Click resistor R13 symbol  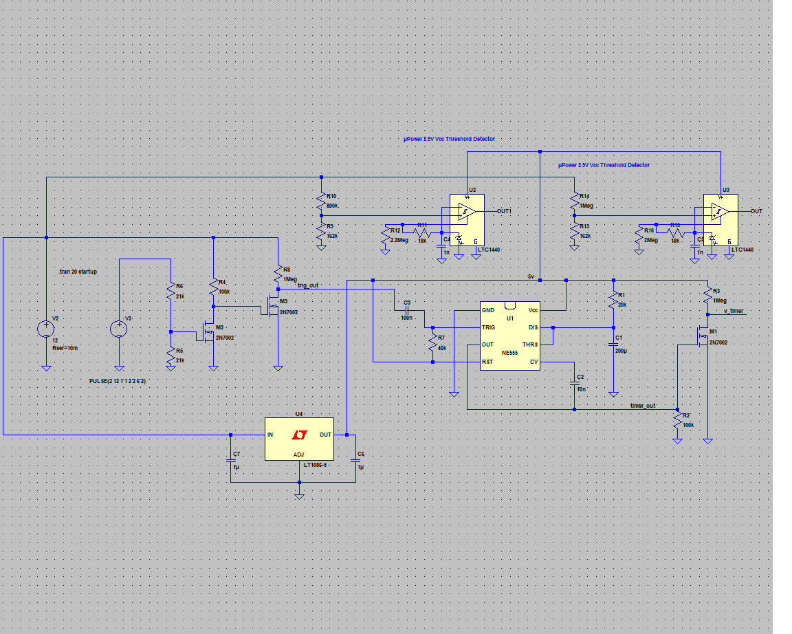point(574,231)
